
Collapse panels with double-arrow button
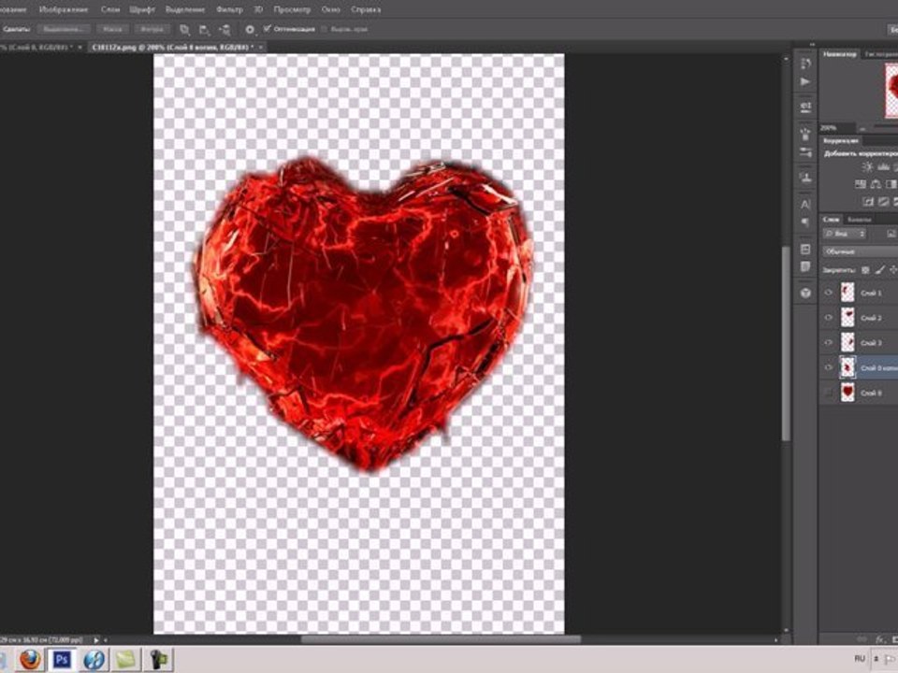pos(812,45)
